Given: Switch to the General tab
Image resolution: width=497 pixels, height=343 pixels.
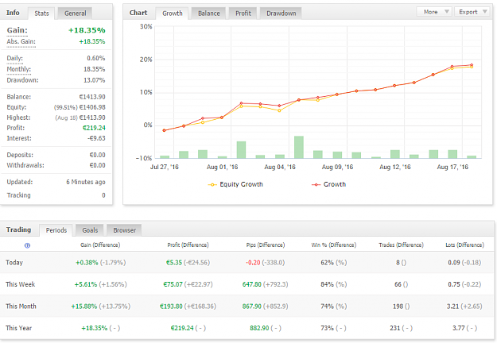Looking at the screenshot, I should pos(75,13).
